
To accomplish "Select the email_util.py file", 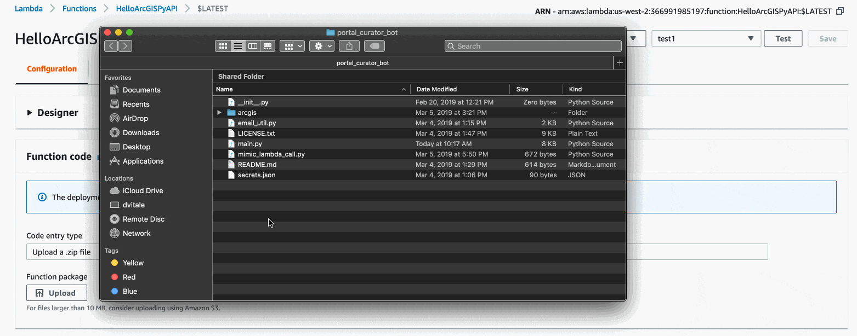I will tap(419, 123).
